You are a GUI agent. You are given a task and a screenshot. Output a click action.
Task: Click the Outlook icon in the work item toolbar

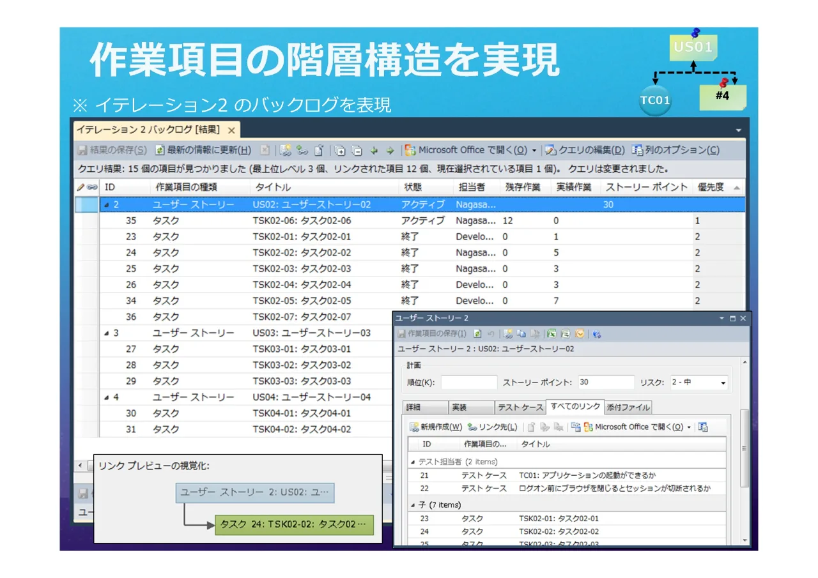[x=580, y=333]
